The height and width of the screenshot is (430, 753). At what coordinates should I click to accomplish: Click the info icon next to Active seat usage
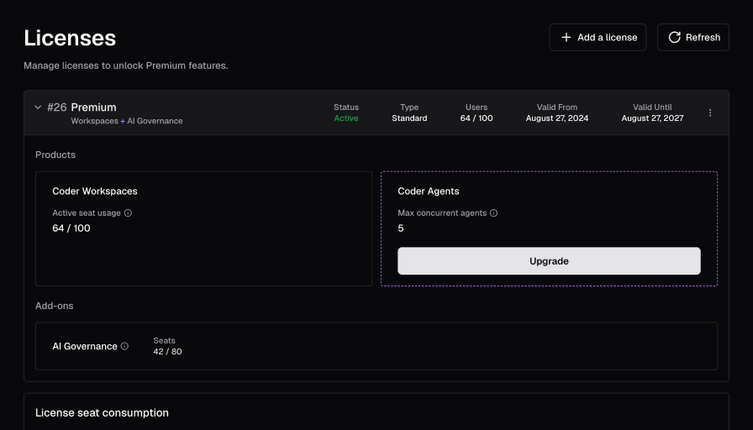128,213
